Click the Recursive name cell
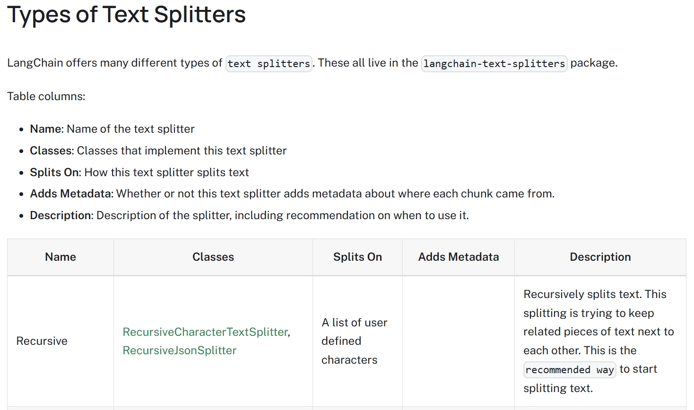 (x=61, y=341)
